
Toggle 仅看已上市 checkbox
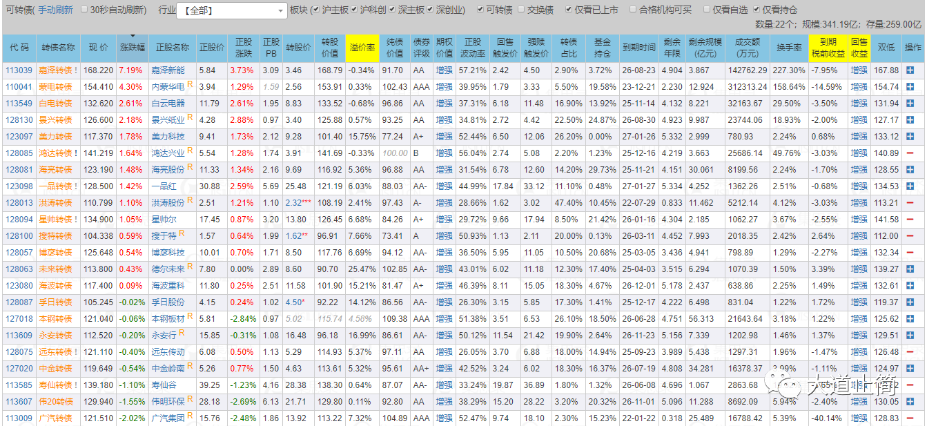coord(569,10)
